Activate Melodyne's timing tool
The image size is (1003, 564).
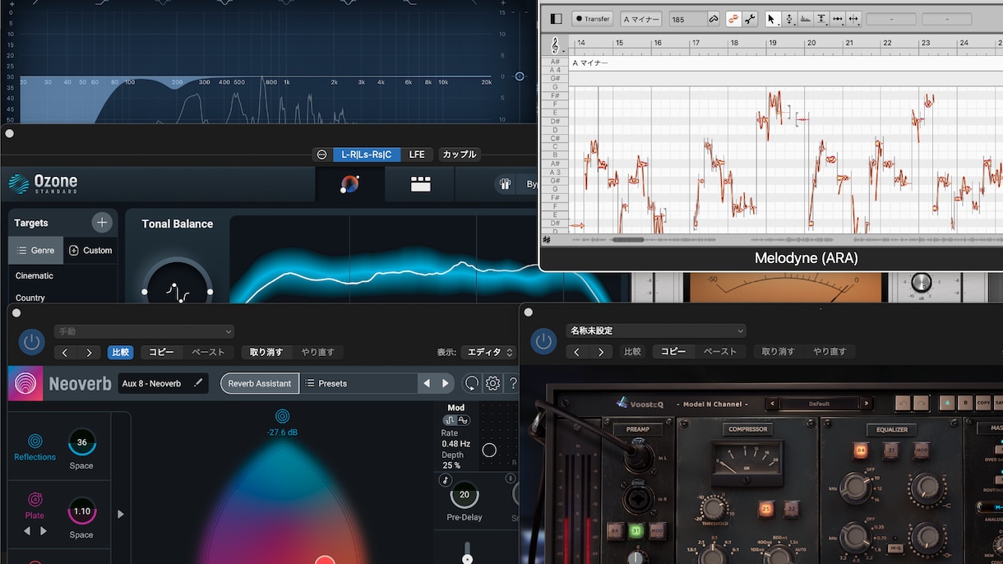(x=838, y=19)
